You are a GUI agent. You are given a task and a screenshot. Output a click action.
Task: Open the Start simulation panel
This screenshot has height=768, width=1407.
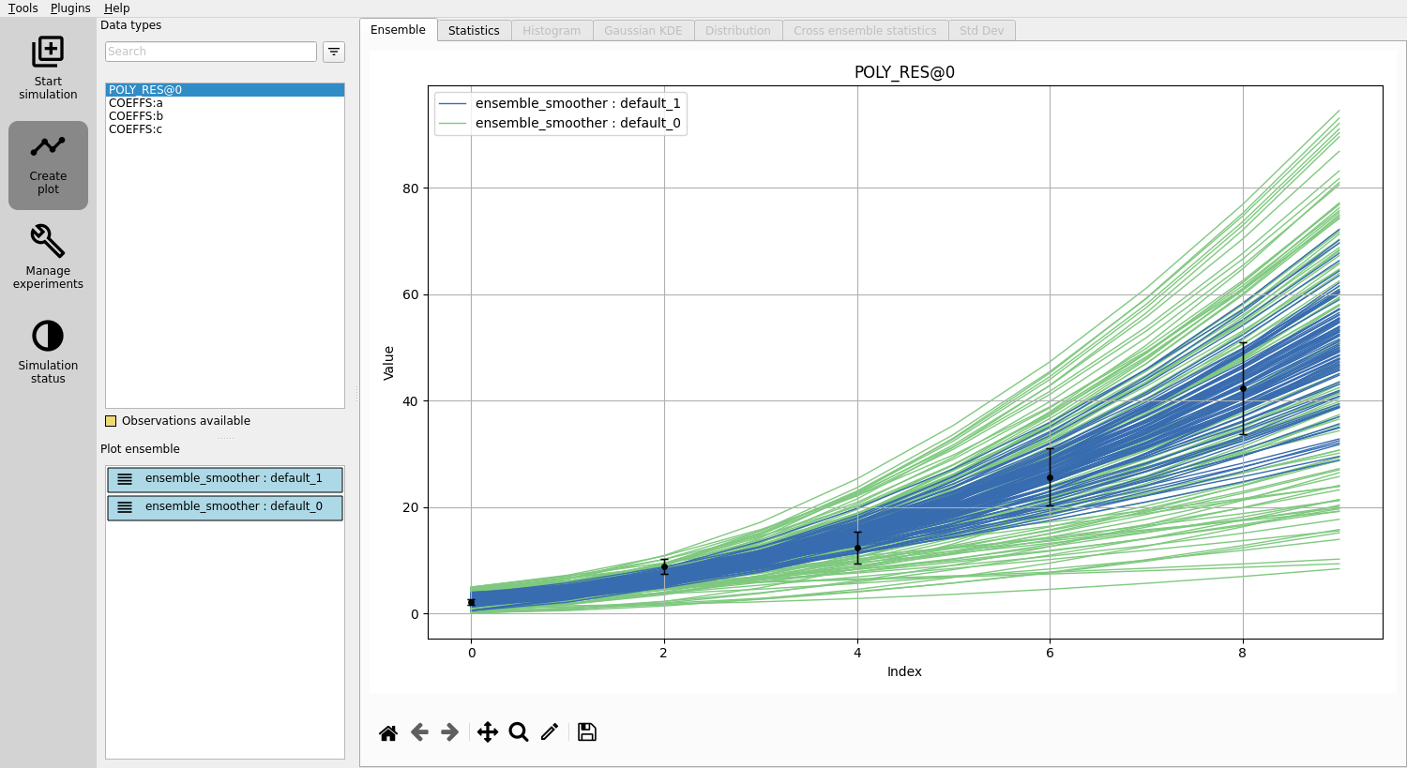tap(48, 68)
